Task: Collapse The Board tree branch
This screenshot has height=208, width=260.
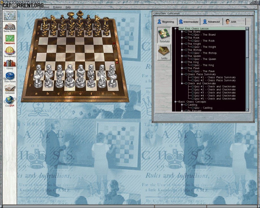Action: 182,32
